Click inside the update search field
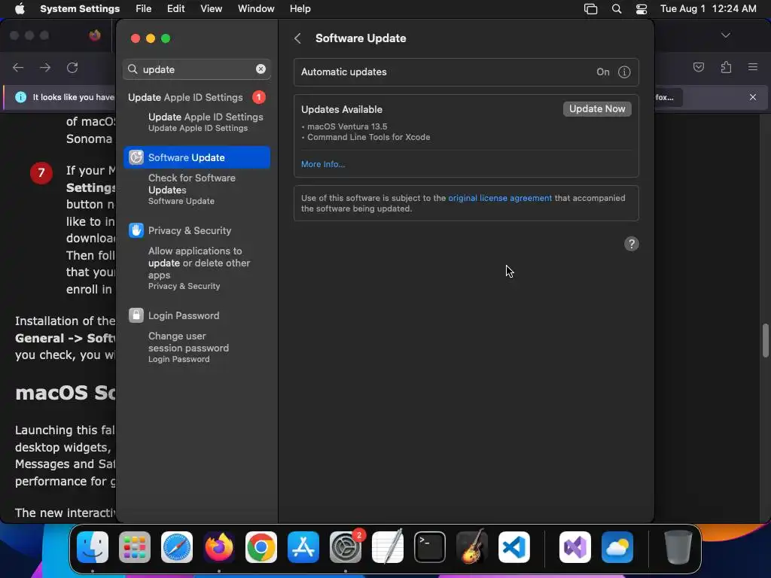 click(197, 69)
